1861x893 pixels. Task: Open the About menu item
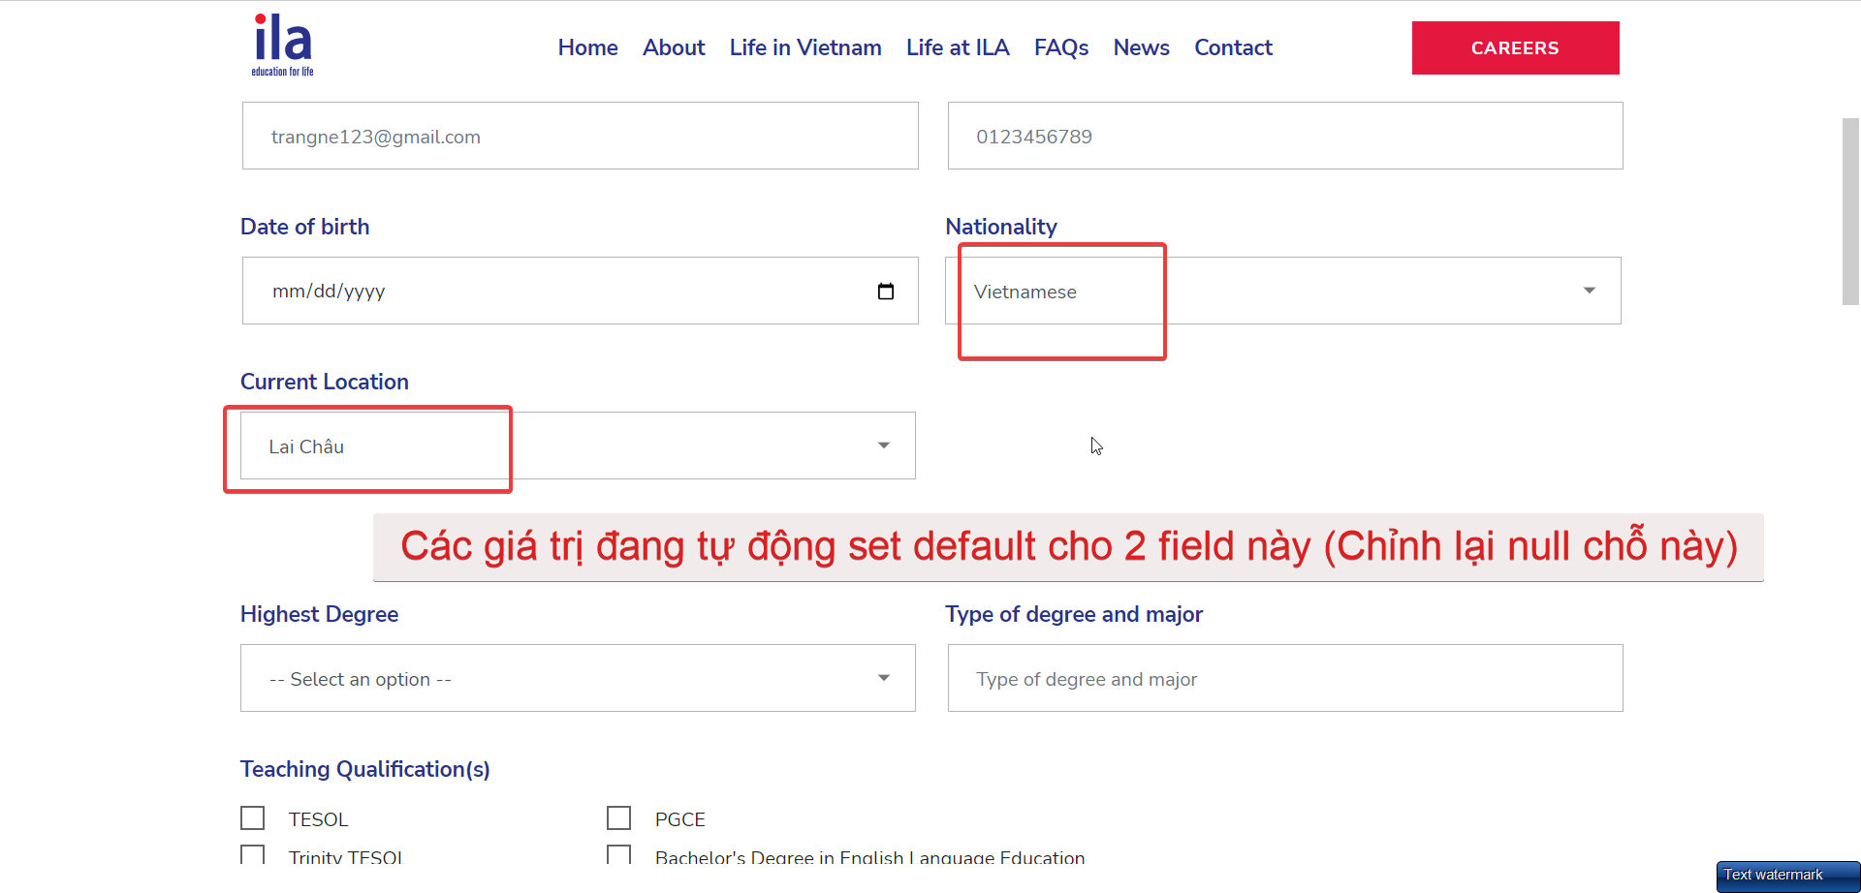[674, 47]
